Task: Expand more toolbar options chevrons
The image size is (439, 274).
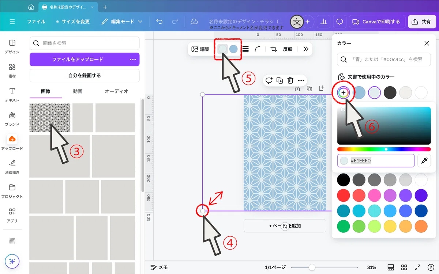Action: coord(306,49)
